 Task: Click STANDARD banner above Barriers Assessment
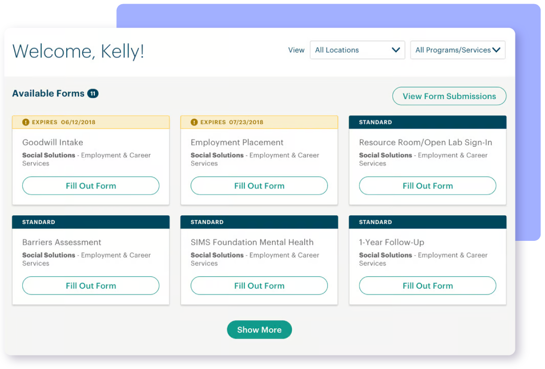coord(91,222)
